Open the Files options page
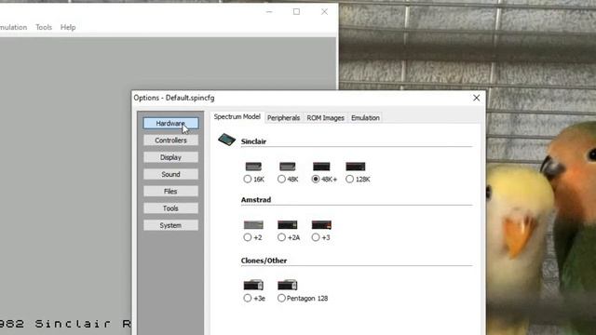Screen dimensions: 596x335 coord(170,192)
